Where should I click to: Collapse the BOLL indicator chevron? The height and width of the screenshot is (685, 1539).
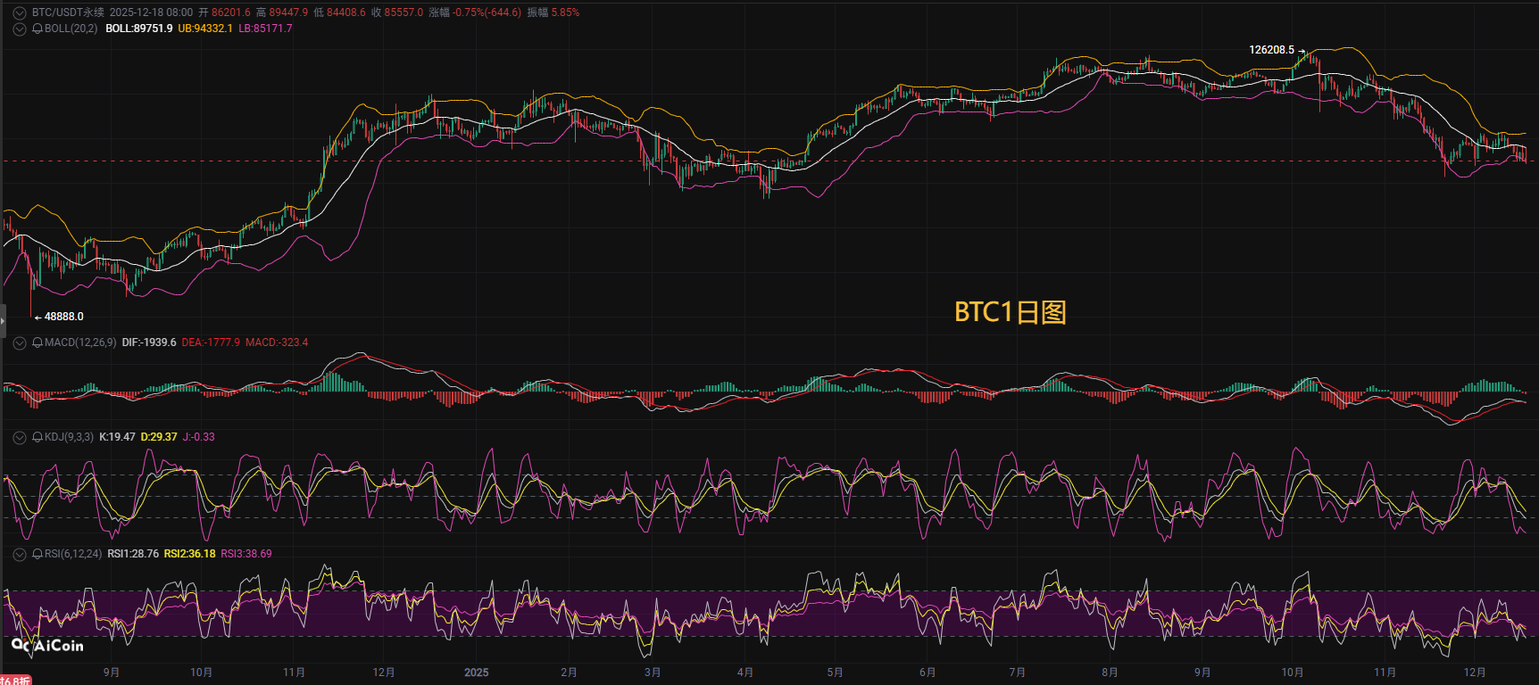click(20, 29)
